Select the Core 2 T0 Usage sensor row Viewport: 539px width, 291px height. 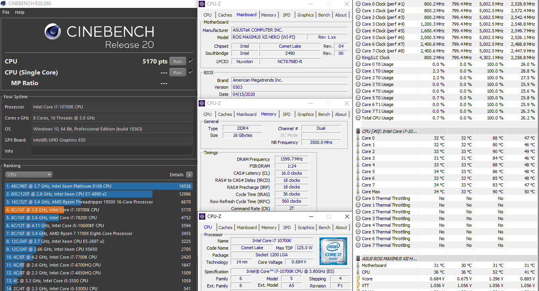click(x=446, y=78)
